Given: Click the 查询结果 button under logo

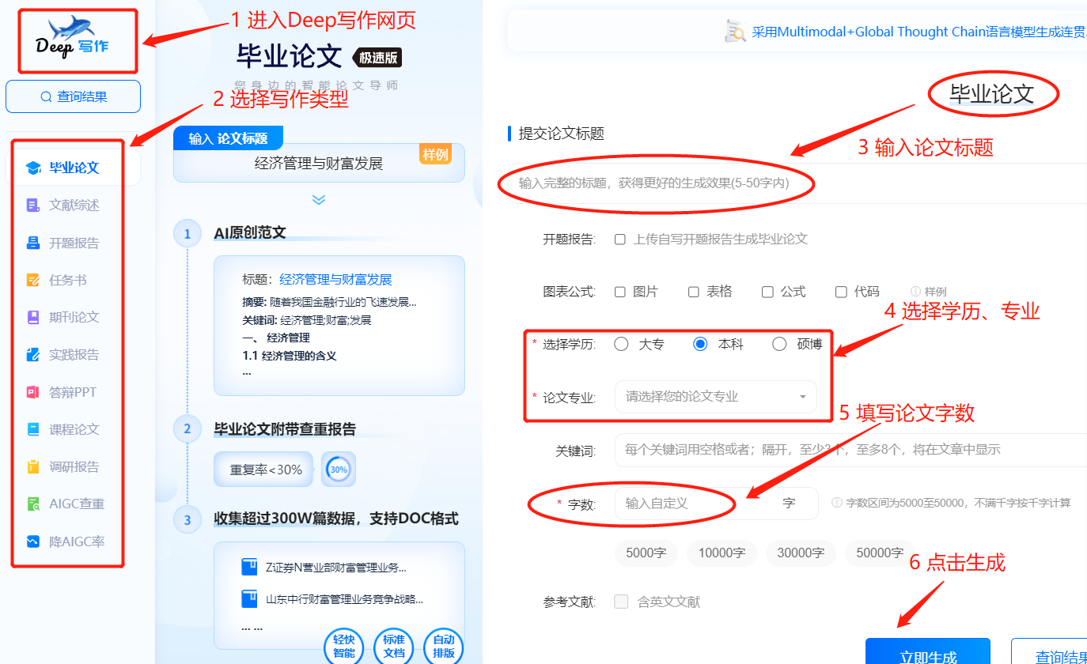Looking at the screenshot, I should coord(73,96).
